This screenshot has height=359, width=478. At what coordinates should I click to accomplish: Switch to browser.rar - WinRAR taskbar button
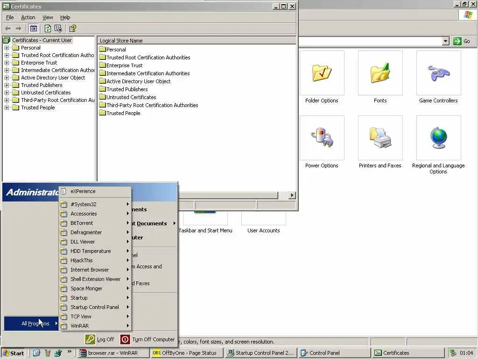coord(112,353)
